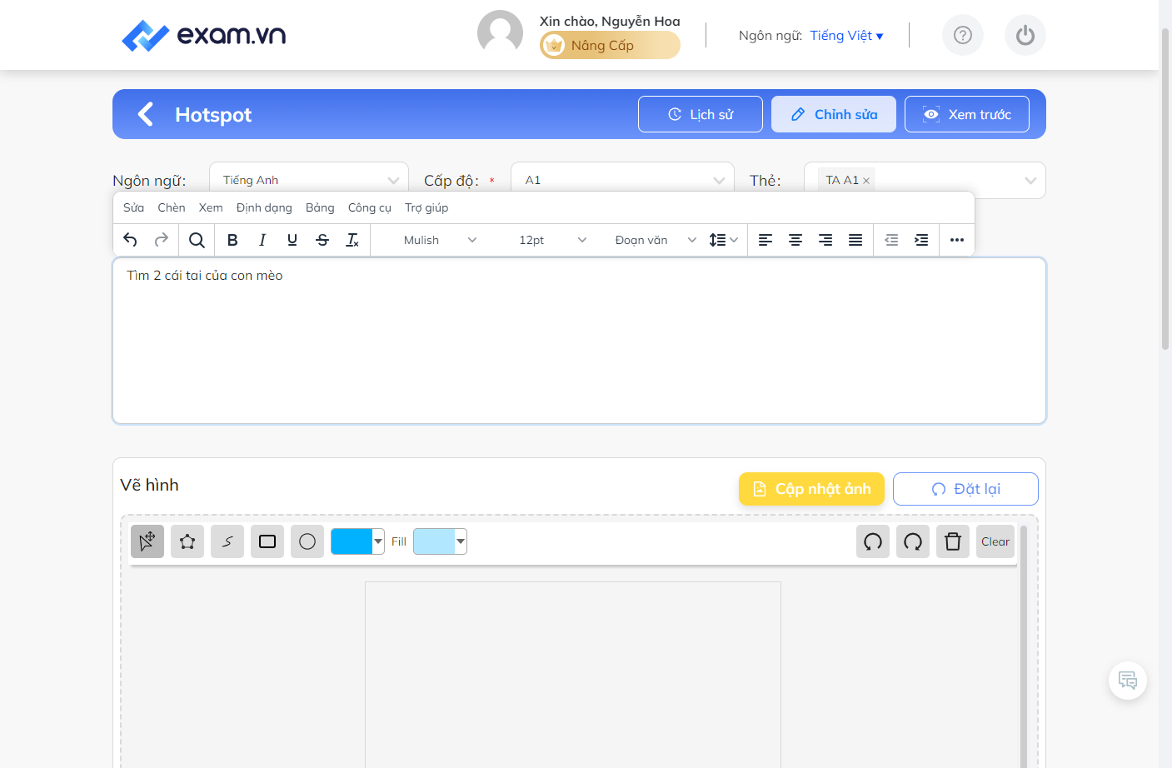Select the rectangle shape tool
Image resolution: width=1172 pixels, height=768 pixels.
coord(267,541)
